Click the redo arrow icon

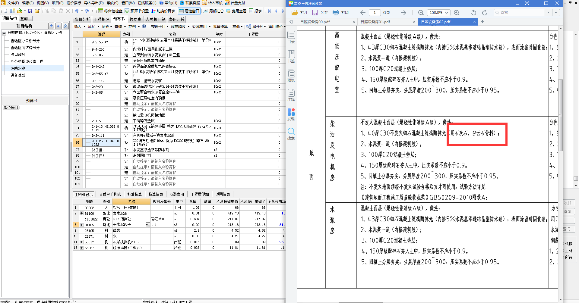point(87,11)
